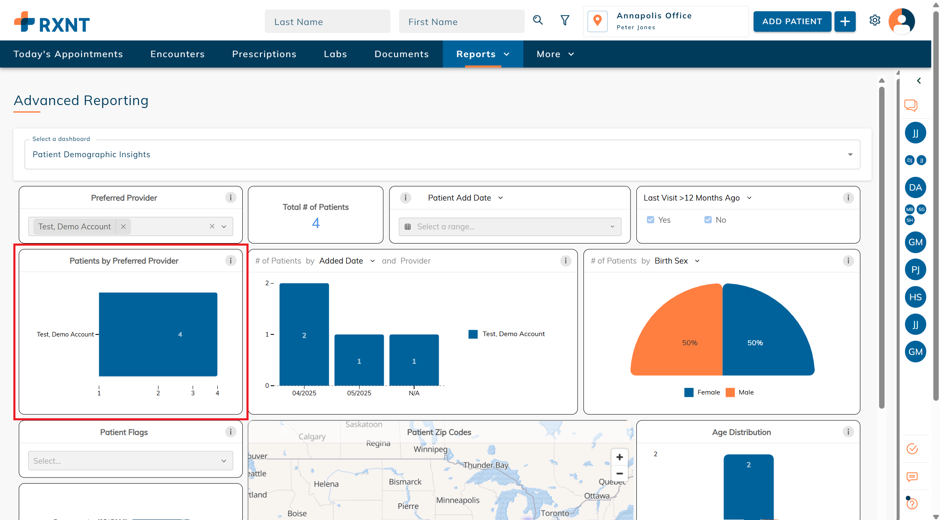Click the orange checkmark tasks icon
Screen dimensions: 940x520
[x=912, y=449]
